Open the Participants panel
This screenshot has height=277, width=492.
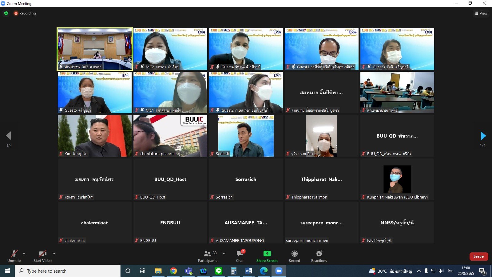click(x=208, y=256)
